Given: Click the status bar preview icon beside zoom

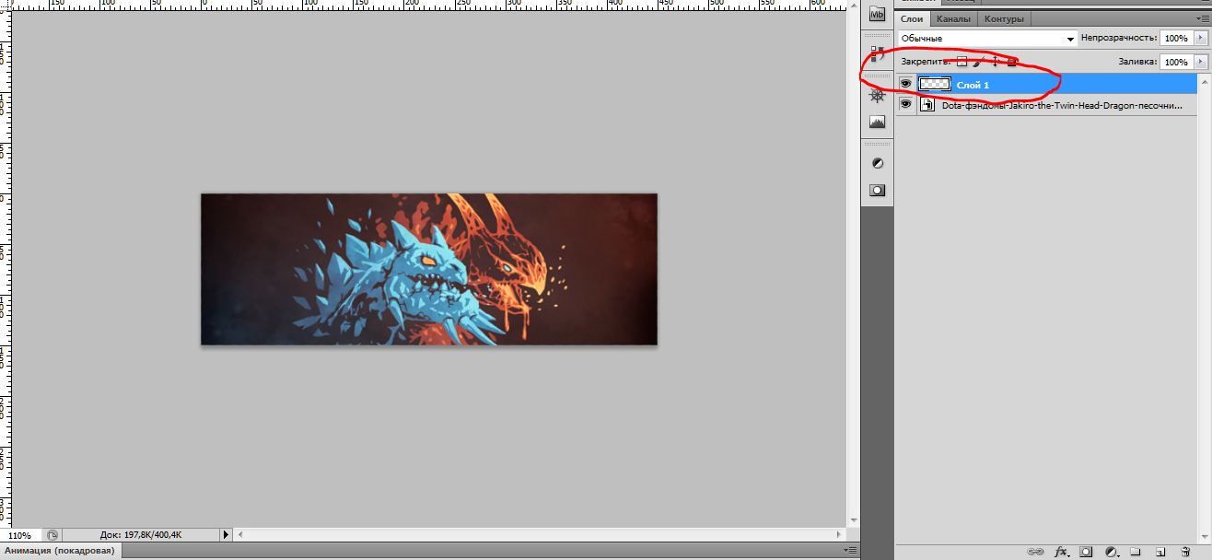Looking at the screenshot, I should [52, 534].
